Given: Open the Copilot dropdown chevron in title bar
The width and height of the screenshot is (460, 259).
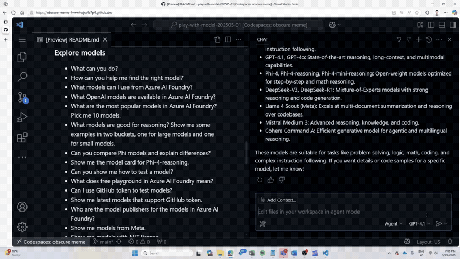Looking at the screenshot, I should (339, 25).
